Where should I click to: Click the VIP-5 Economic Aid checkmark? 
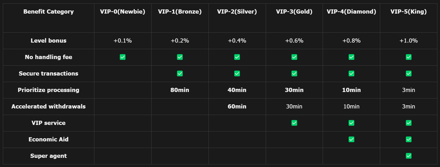(x=409, y=139)
